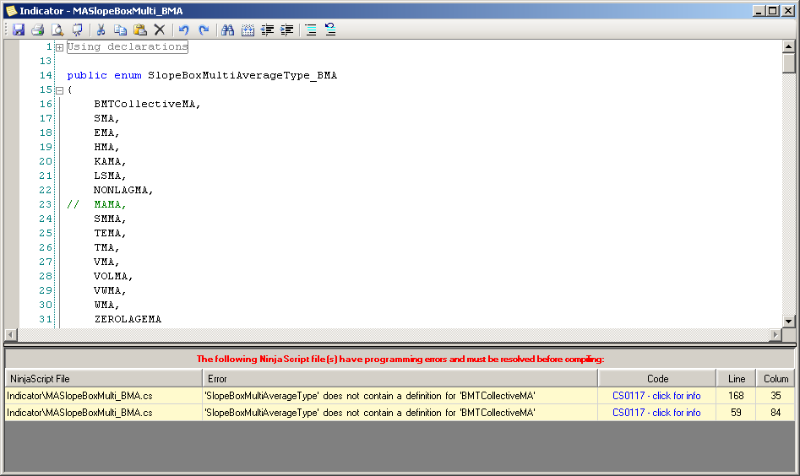Click the first CS0117 click for info link
The height and width of the screenshot is (476, 800).
click(x=656, y=396)
